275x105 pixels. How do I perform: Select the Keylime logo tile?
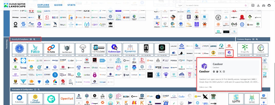(15, 68)
